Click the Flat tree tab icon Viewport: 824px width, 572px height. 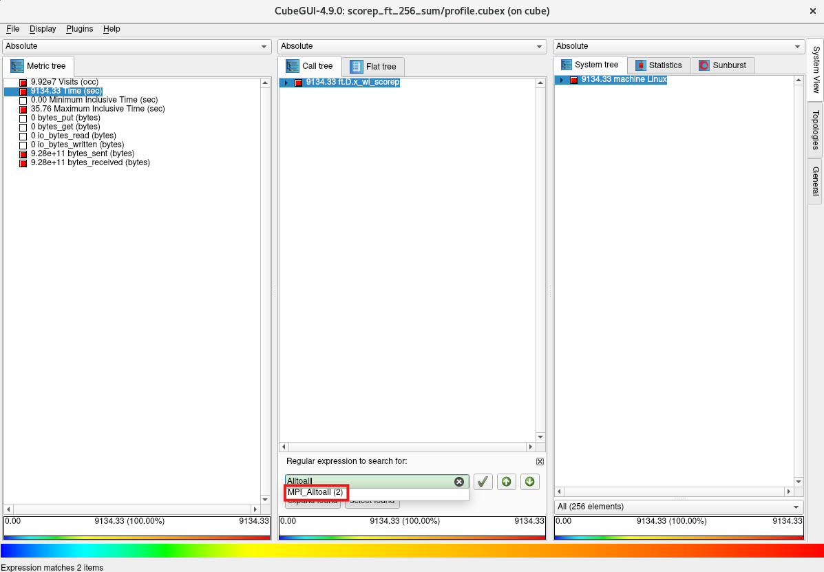[356, 67]
